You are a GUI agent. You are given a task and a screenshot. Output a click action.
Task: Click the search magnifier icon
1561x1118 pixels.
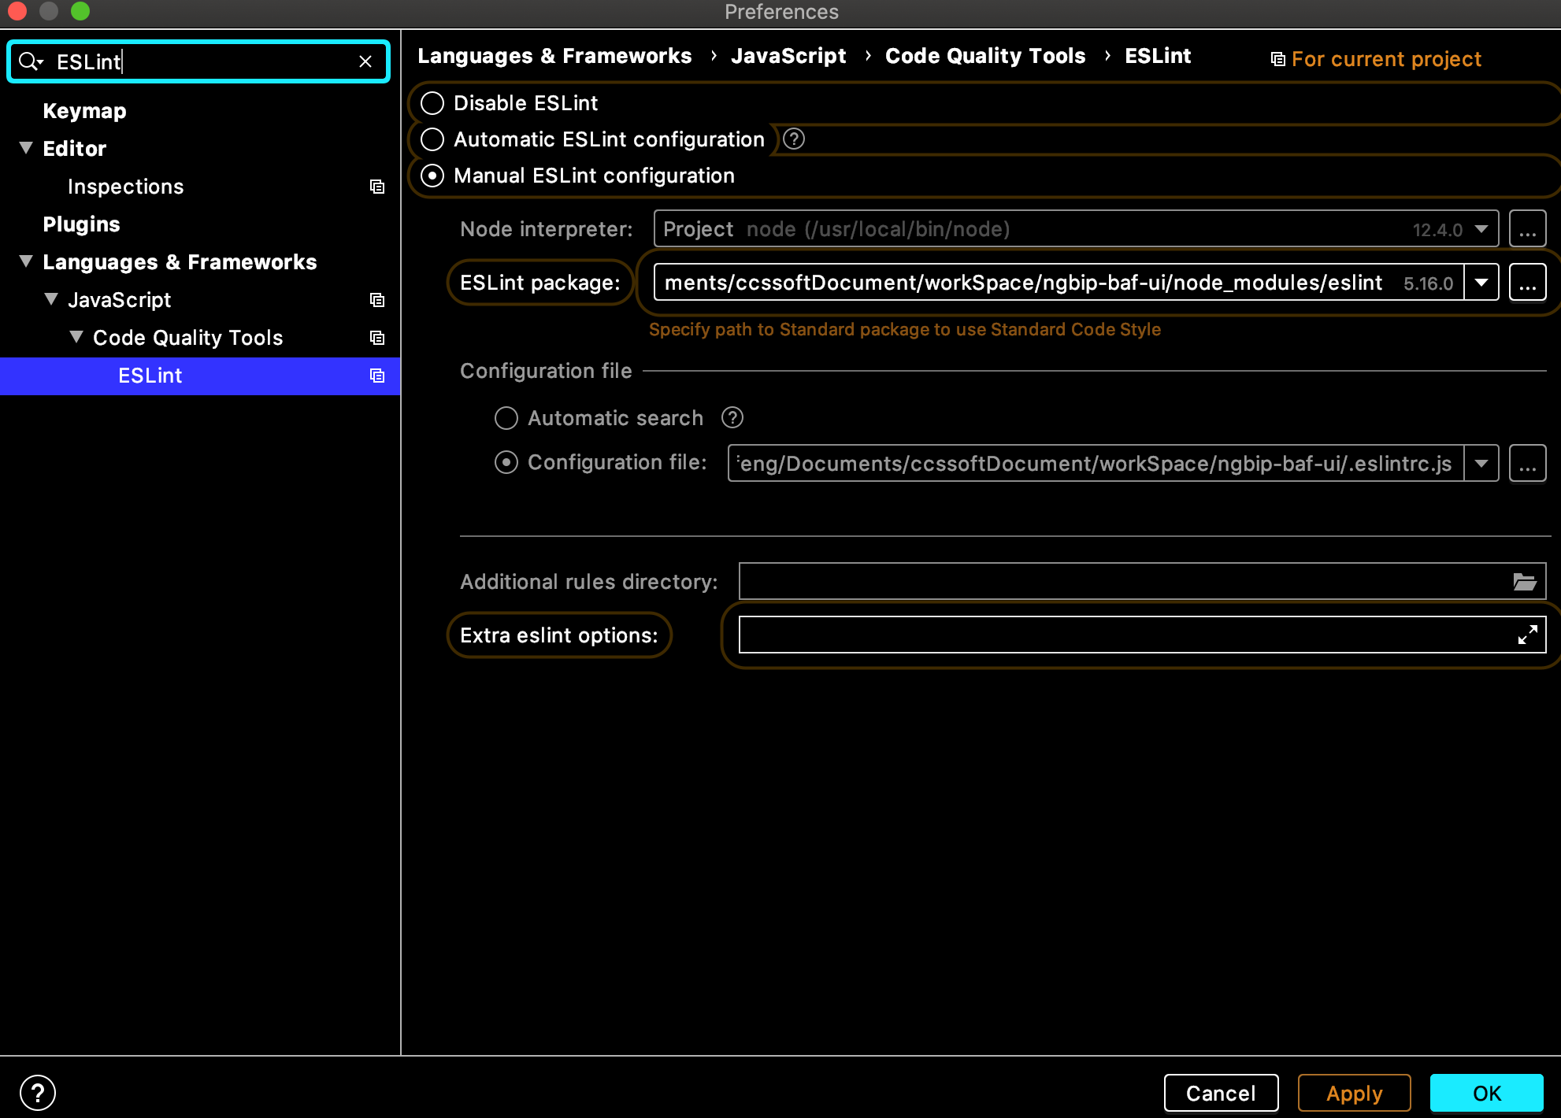[31, 61]
